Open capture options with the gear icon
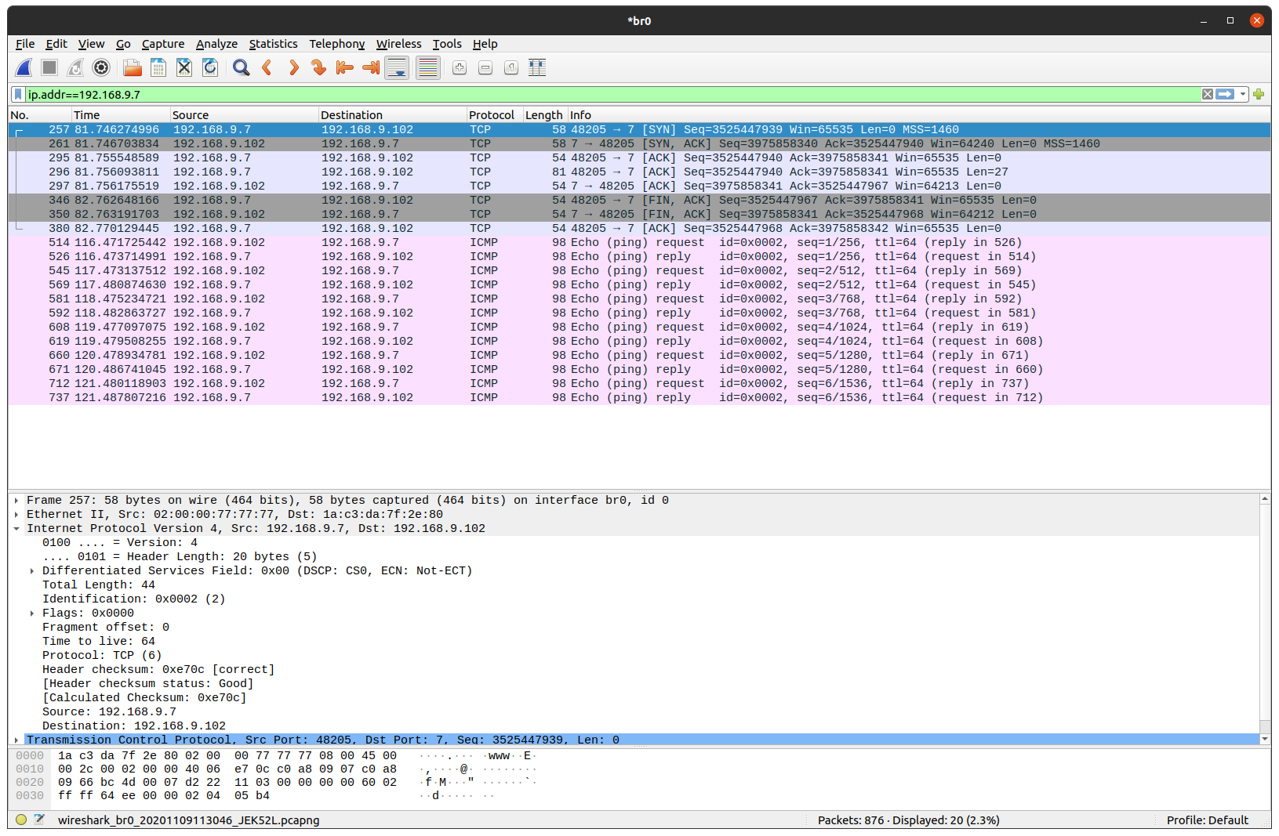The image size is (1279, 836). [x=100, y=68]
